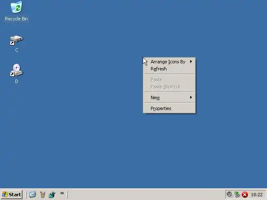
Task: Click the disabled Paste Shortcut entry
Action: [x=169, y=87]
